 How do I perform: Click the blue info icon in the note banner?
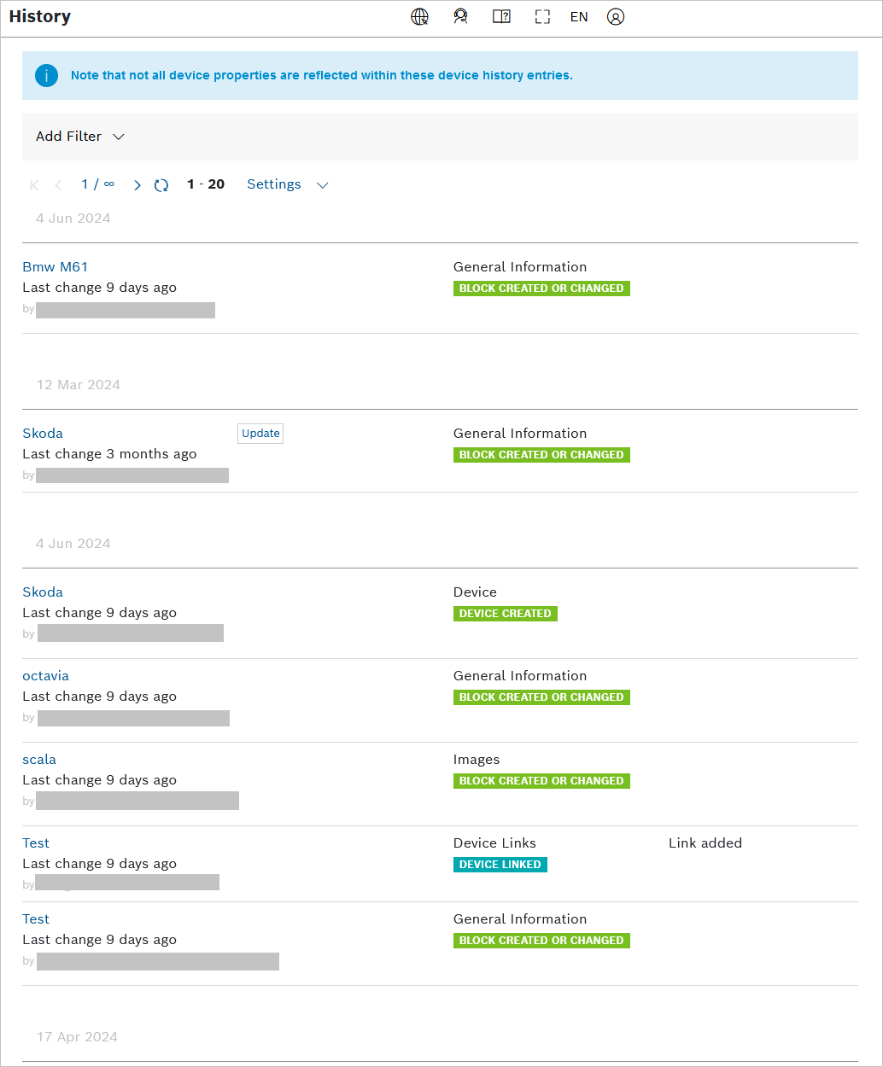46,76
